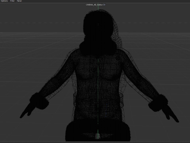The height and width of the screenshot is (143, 190).
Task: Open the Panel viewport menu
Action: (x=19, y=1)
